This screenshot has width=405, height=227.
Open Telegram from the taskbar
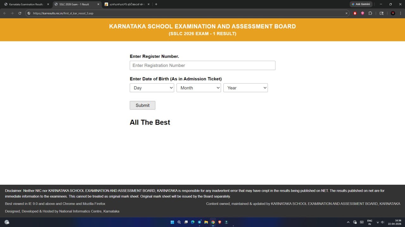[199, 222]
